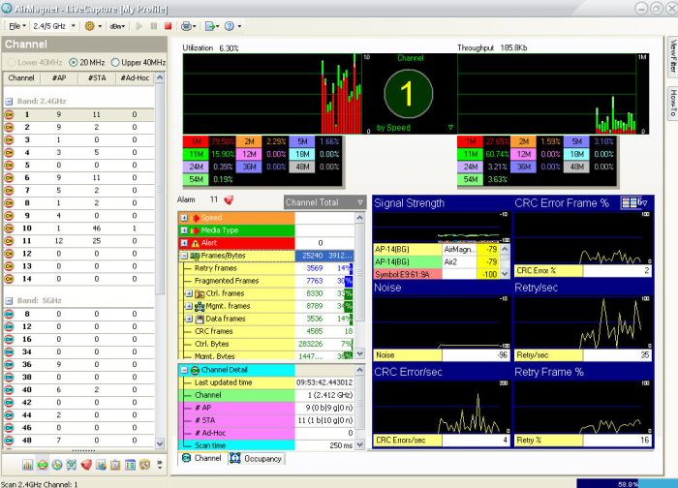Stop capture with the red square button
The width and height of the screenshot is (678, 488).
[x=169, y=26]
